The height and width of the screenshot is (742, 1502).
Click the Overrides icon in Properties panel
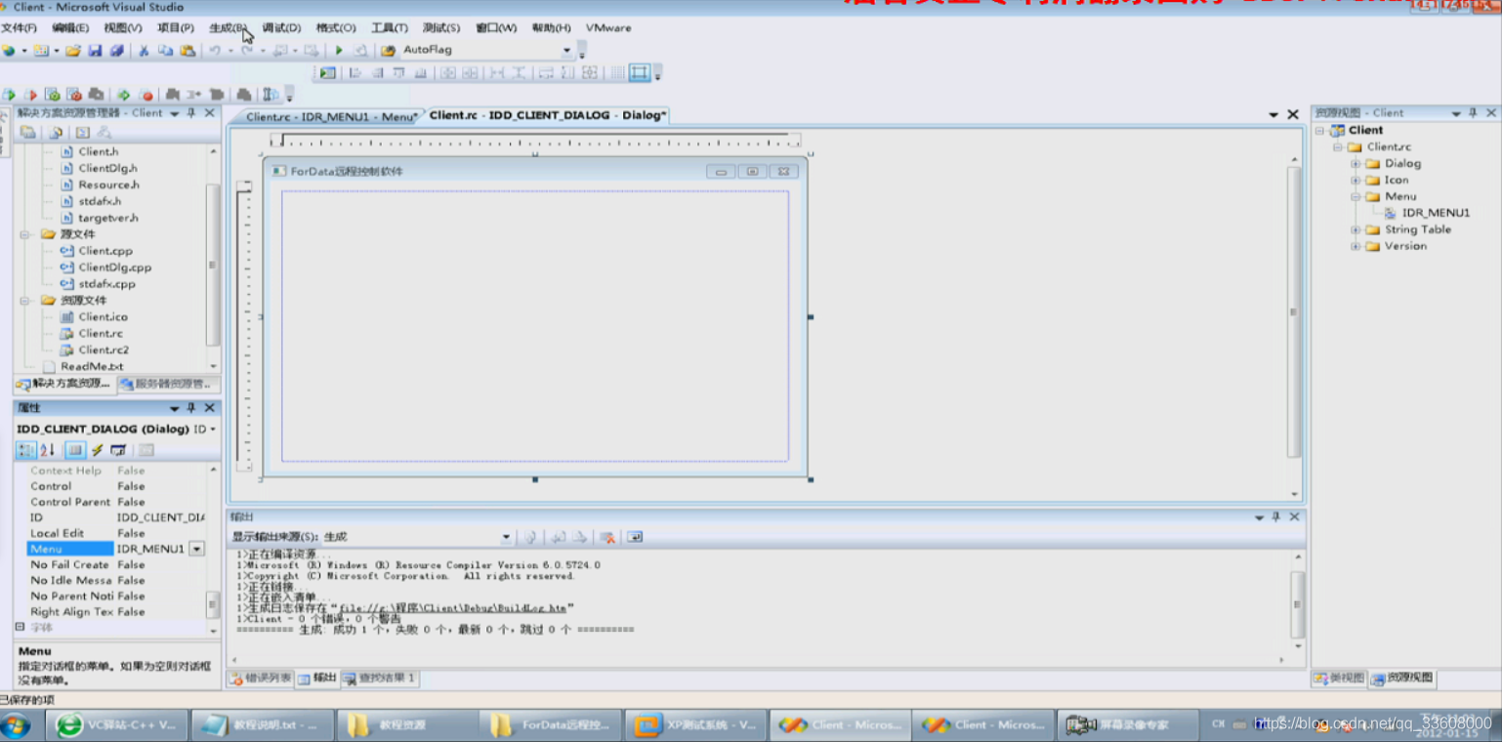[118, 450]
